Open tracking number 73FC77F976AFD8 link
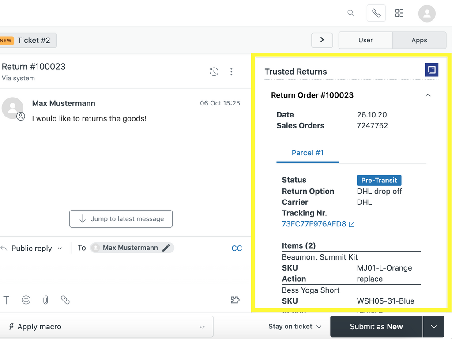 [314, 224]
